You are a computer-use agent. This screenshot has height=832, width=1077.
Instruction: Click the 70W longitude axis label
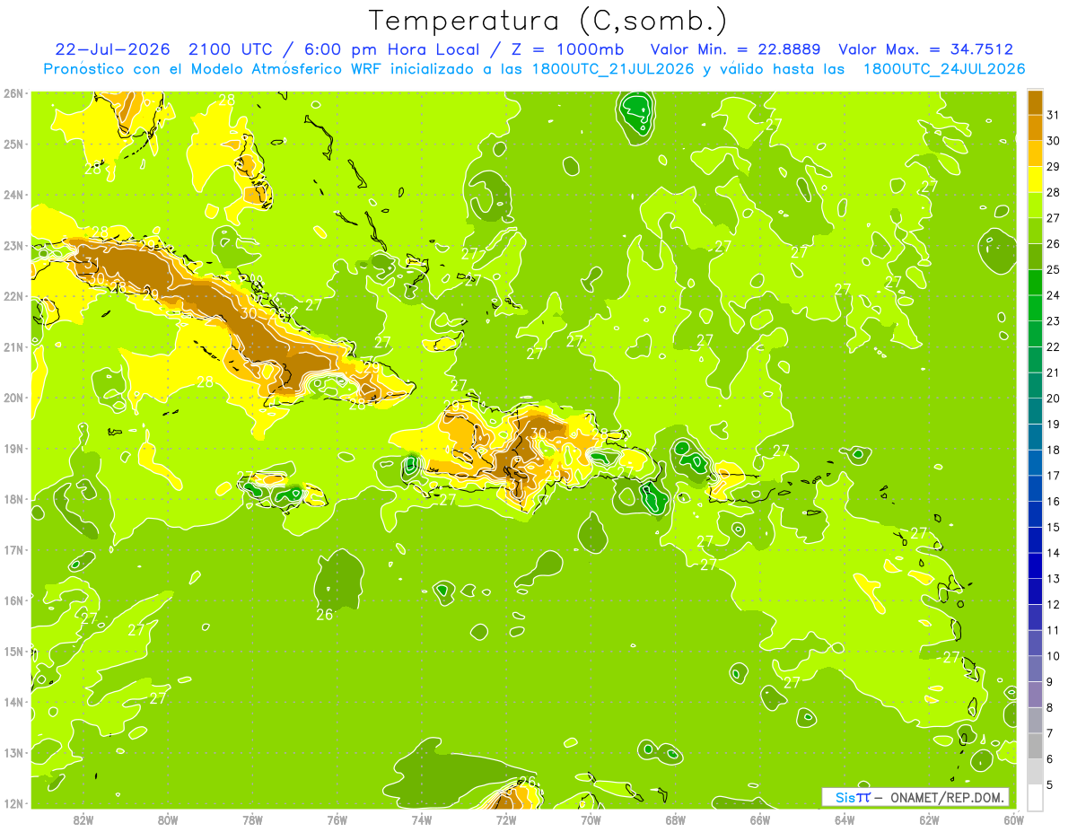pyautogui.click(x=591, y=819)
